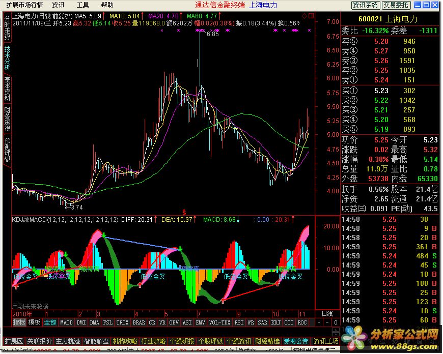Open the 关联报价 bottom tab

click(x=39, y=341)
